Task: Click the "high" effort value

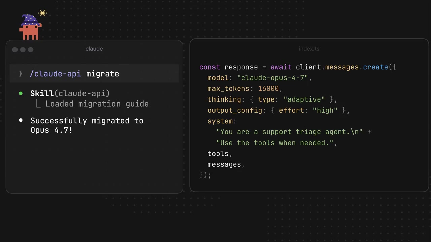Action: coord(325,110)
